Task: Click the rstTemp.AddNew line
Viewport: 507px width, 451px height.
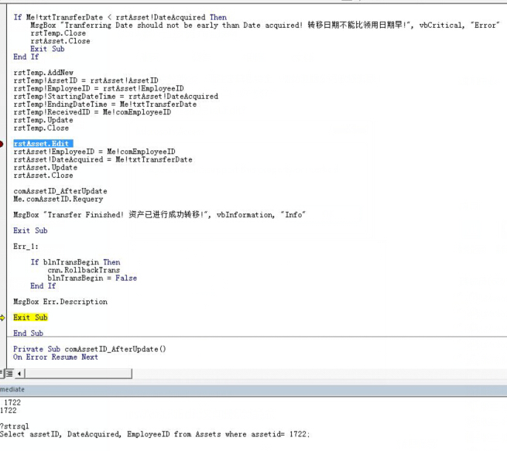Action: pos(43,73)
